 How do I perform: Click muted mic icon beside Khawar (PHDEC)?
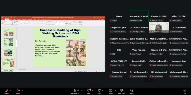[151, 21]
